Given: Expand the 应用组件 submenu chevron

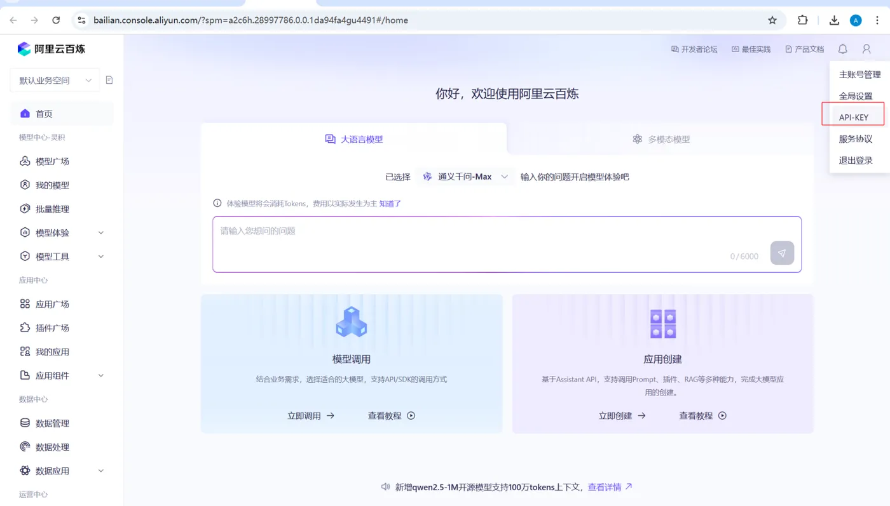Looking at the screenshot, I should click(101, 376).
